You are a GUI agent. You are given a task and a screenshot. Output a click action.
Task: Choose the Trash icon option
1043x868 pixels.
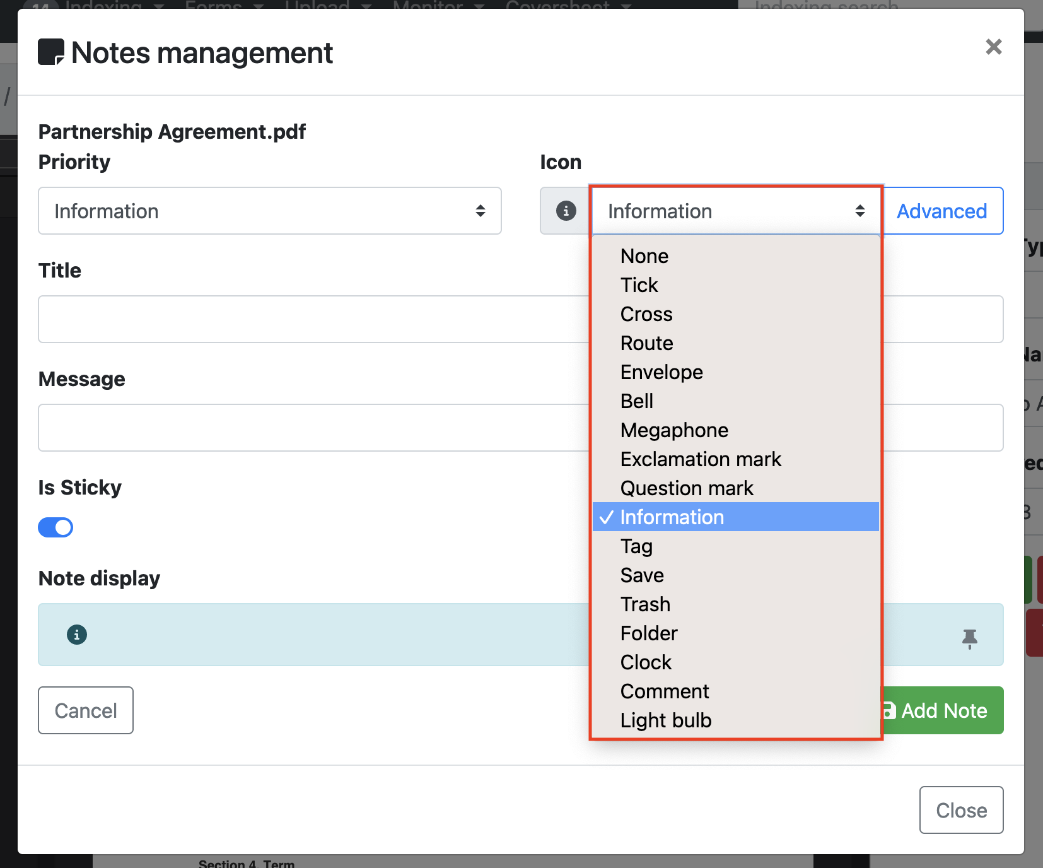[x=645, y=604]
